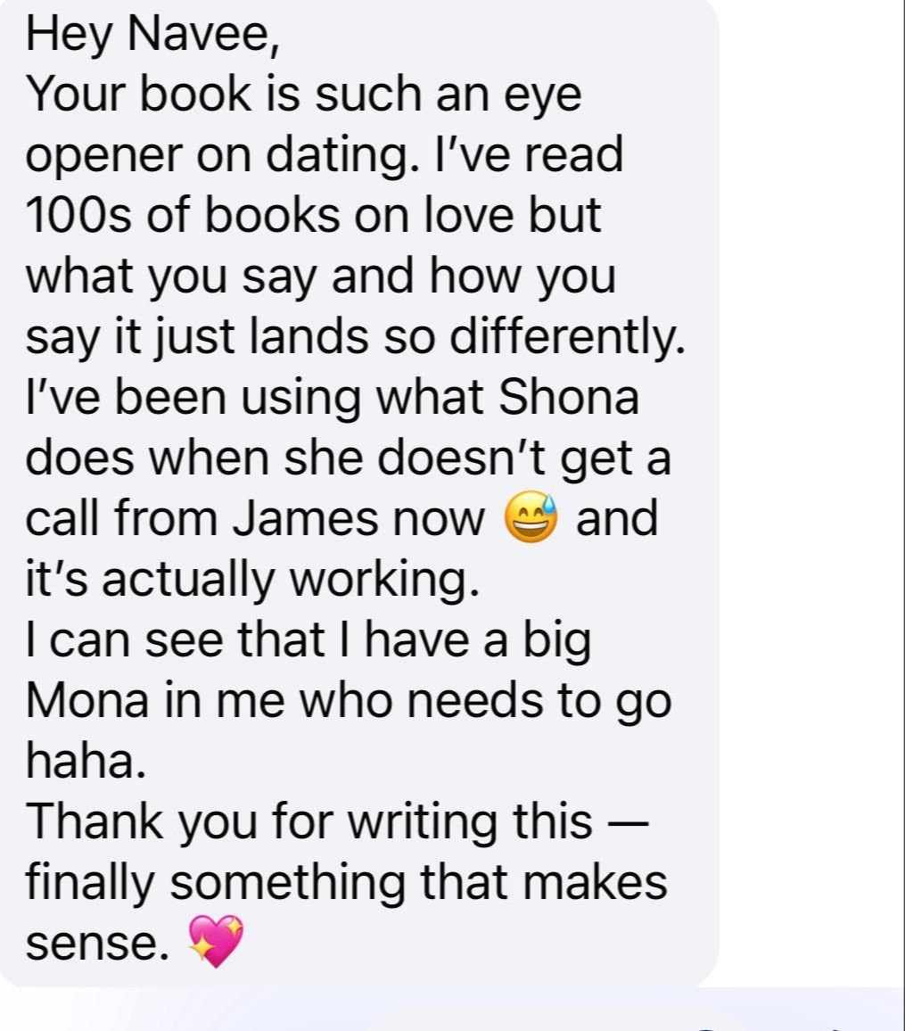Click the sweating grin emoji after 'now'
905x1031 pixels.
tap(531, 516)
